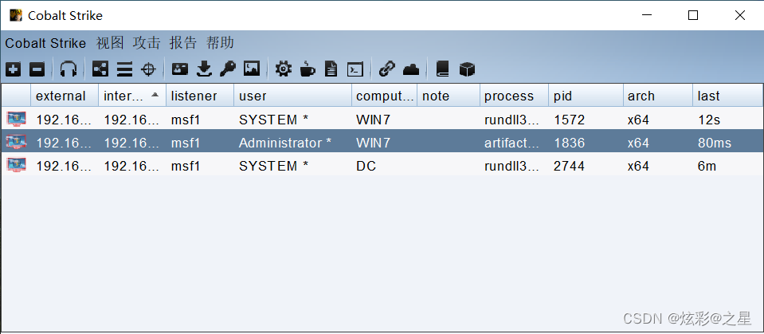Sort by the note column header

449,96
